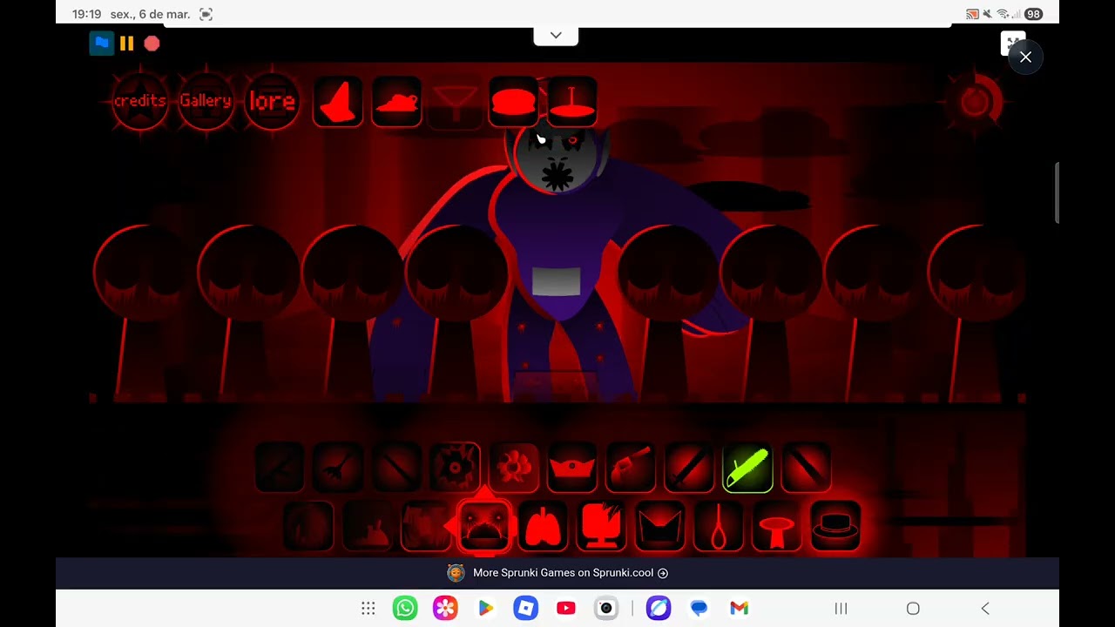Select the red round drum icon
The width and height of the screenshot is (1115, 627).
pyautogui.click(x=513, y=101)
